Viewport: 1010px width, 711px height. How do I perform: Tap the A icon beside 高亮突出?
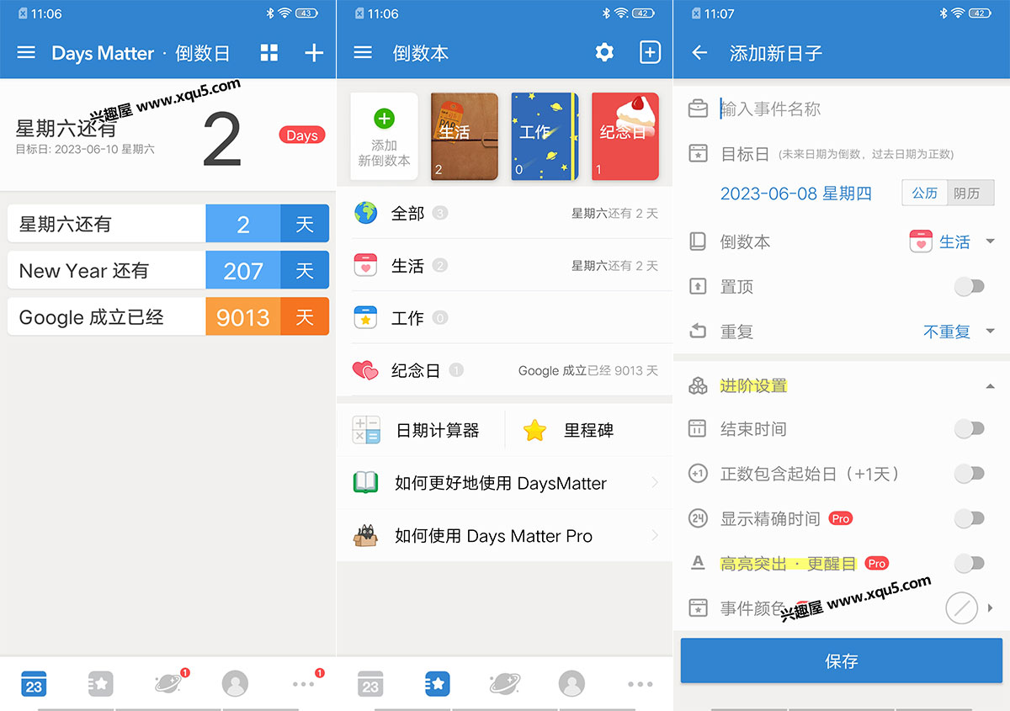coord(698,563)
